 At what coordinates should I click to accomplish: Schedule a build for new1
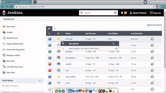tap(152, 83)
